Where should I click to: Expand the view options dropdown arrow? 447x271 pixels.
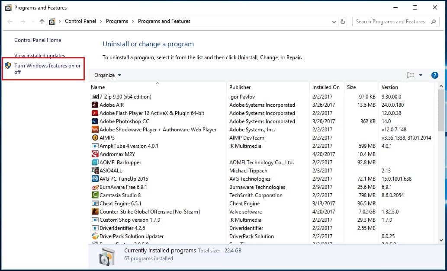[x=421, y=75]
